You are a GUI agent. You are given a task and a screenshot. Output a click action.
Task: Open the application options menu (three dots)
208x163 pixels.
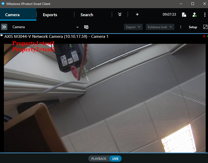click(x=205, y=15)
